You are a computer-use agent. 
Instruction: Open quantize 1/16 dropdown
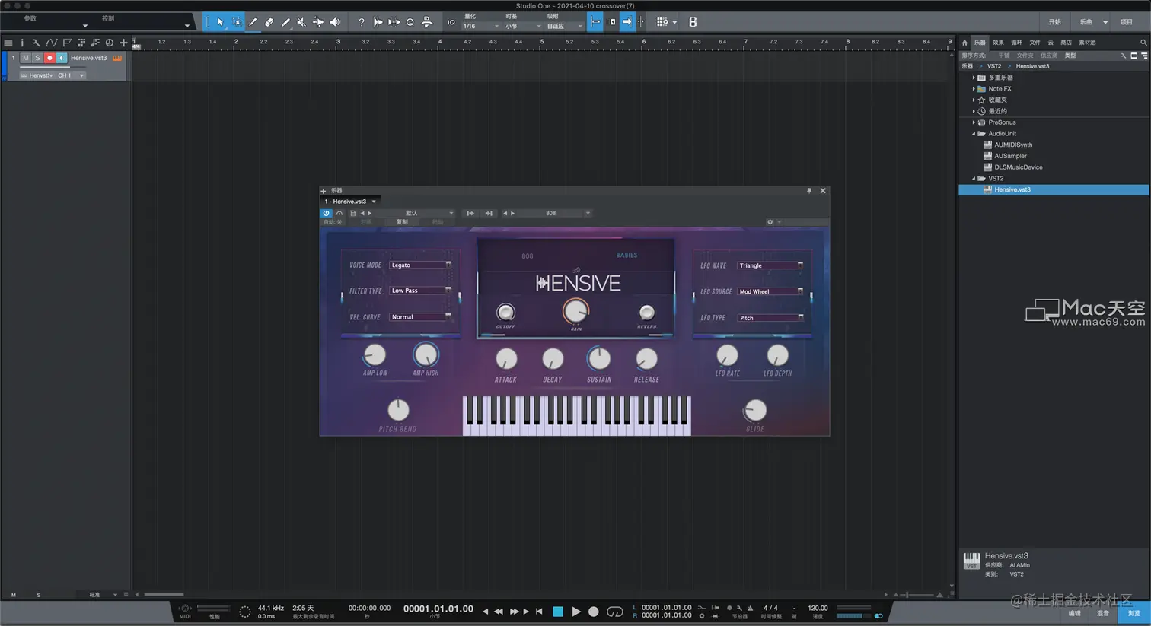click(x=481, y=26)
